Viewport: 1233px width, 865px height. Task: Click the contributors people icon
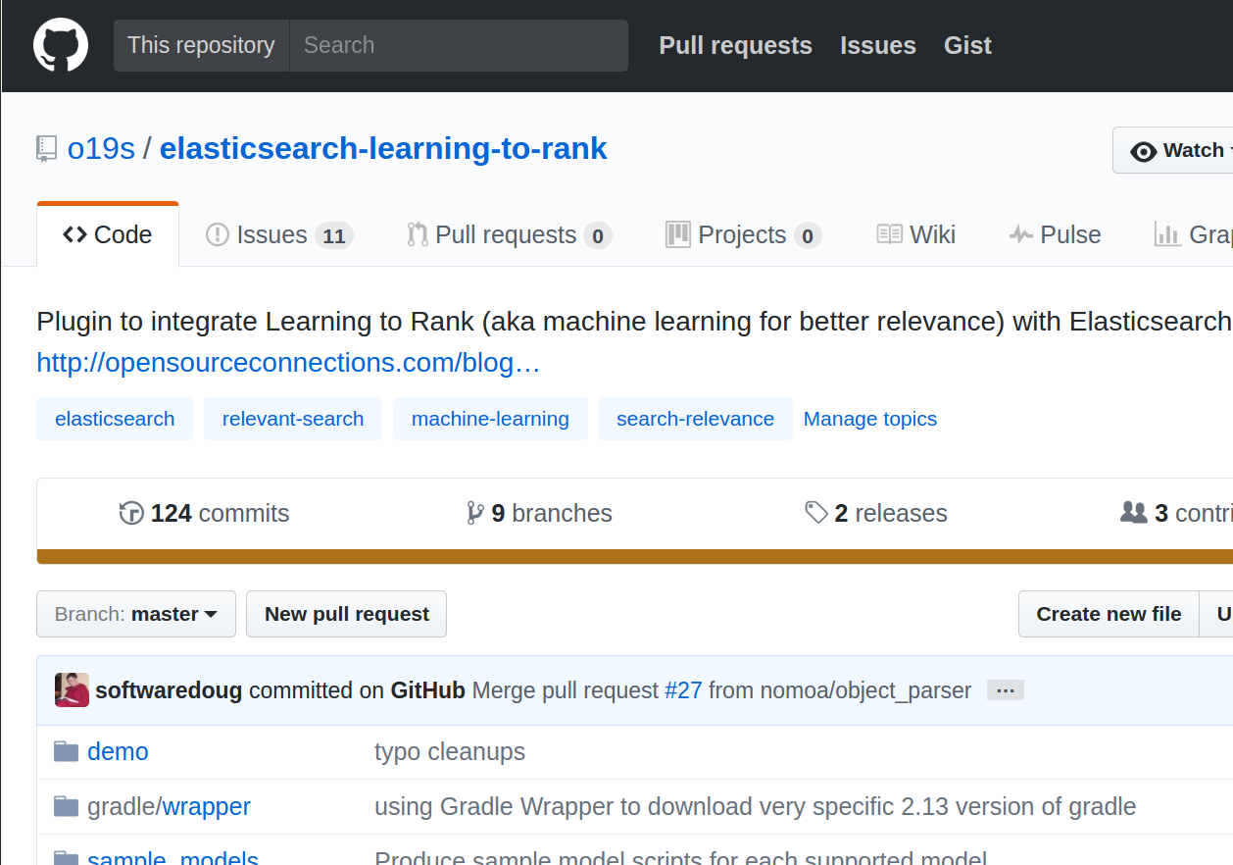(x=1133, y=513)
